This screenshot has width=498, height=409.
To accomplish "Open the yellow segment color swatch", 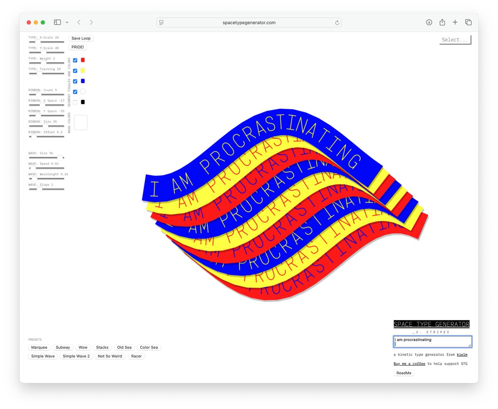I will point(83,70).
